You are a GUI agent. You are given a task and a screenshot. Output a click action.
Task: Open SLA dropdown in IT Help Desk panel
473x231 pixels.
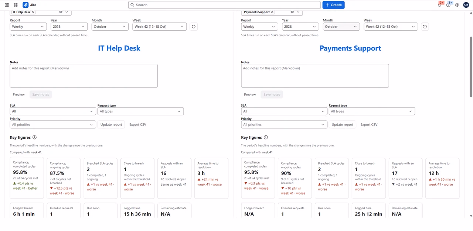53,111
